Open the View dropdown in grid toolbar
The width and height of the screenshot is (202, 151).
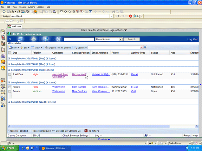37,48
